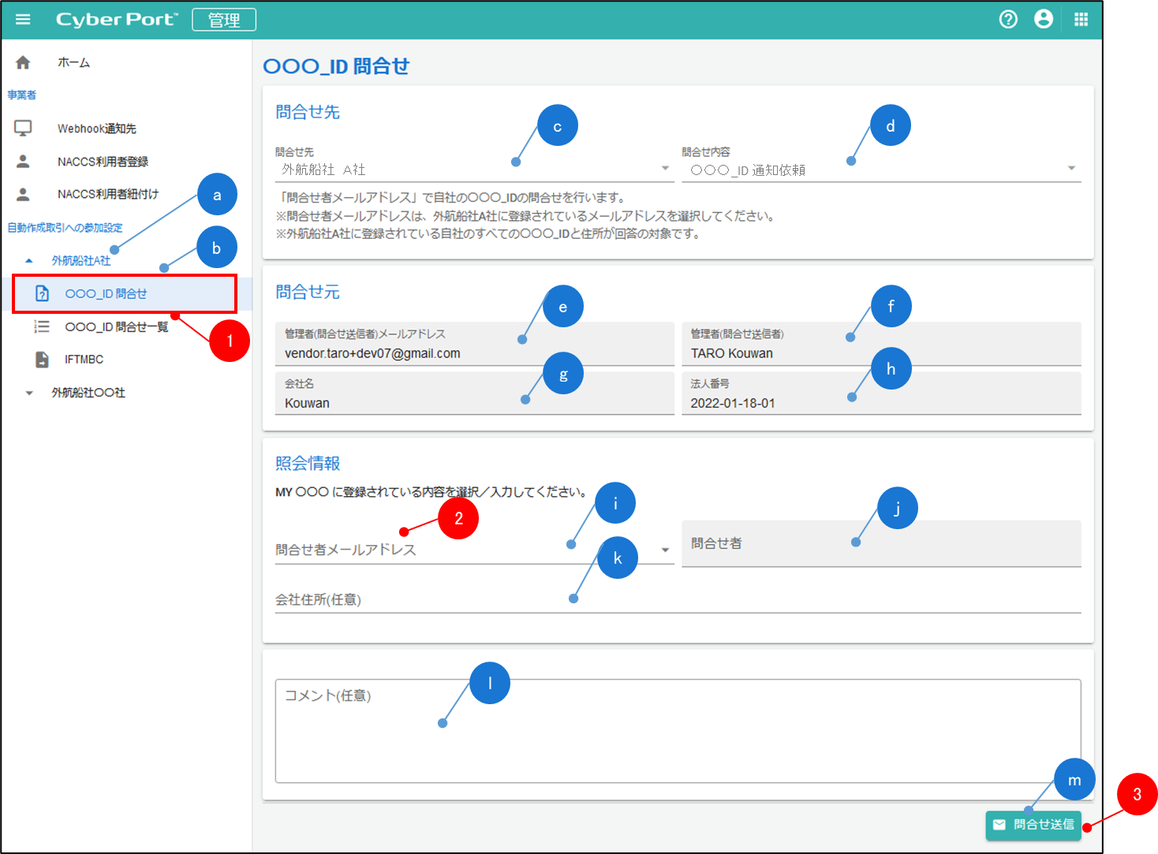Open the apps grid icon
Image resolution: width=1158 pixels, height=854 pixels.
coord(1081,20)
